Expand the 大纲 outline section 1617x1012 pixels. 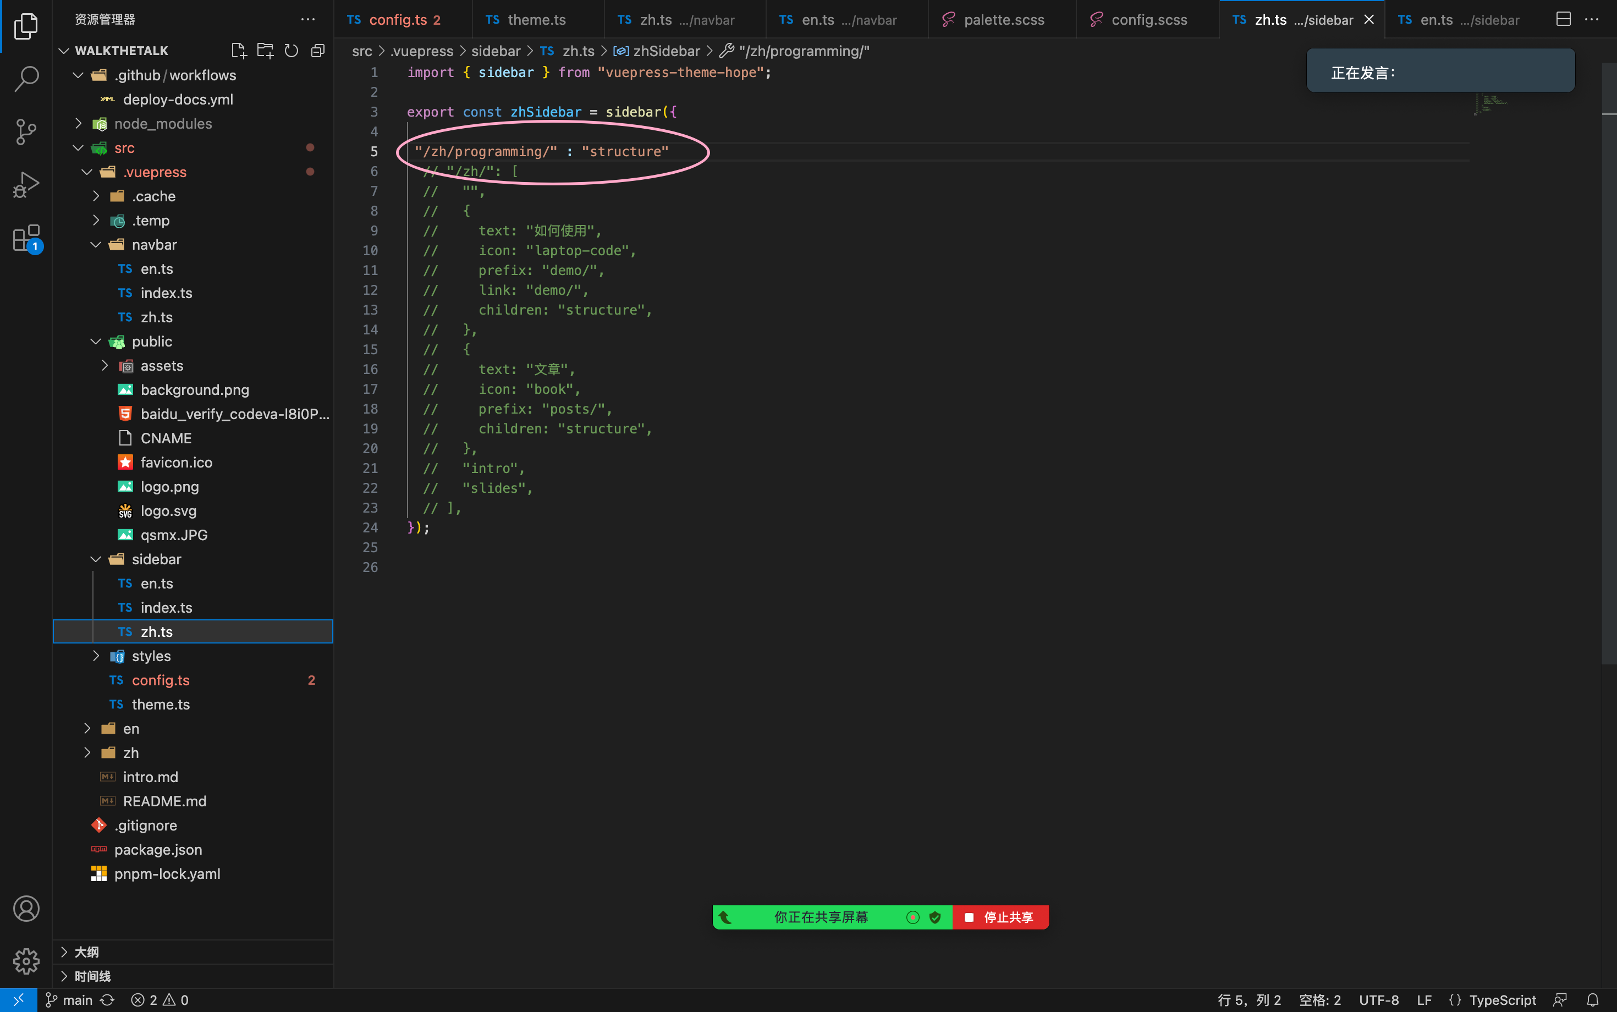coord(193,952)
